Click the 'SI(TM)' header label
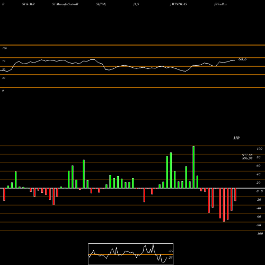 tap(101, 4)
